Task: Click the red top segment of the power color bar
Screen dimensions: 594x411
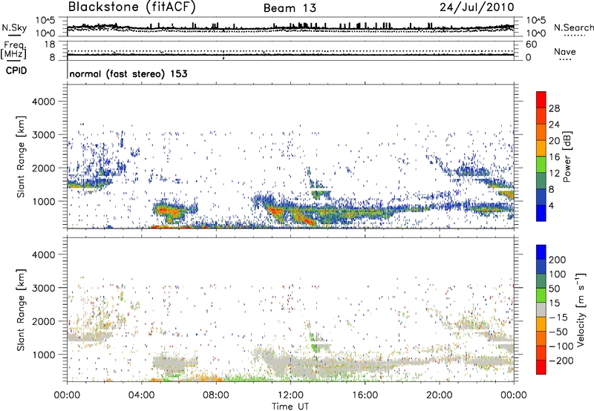Action: [x=541, y=99]
